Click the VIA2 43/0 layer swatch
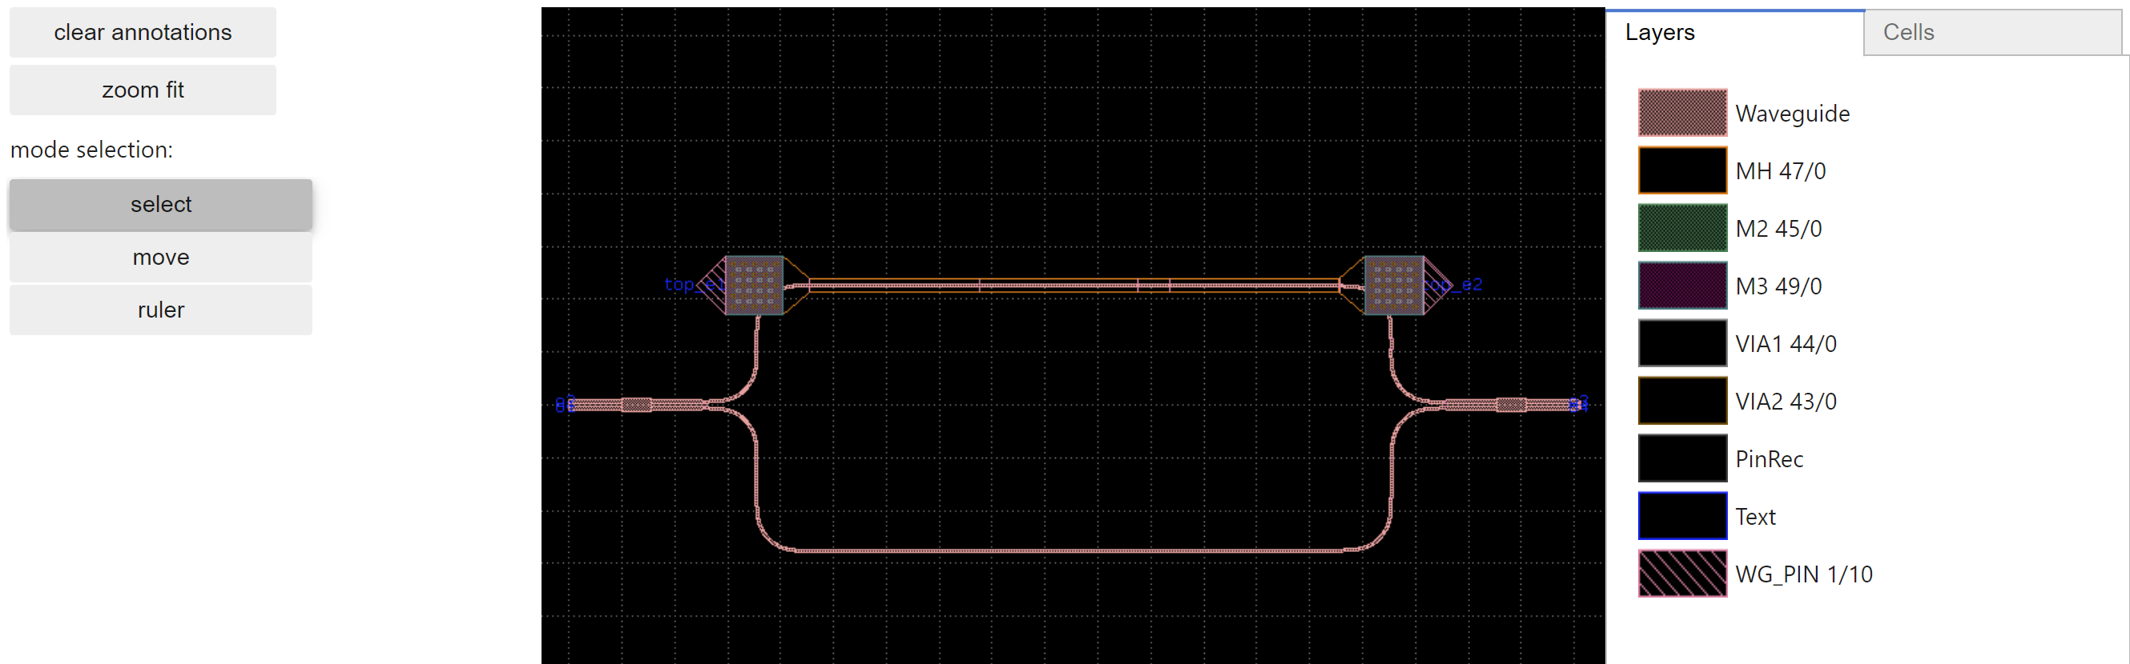 tap(1682, 401)
